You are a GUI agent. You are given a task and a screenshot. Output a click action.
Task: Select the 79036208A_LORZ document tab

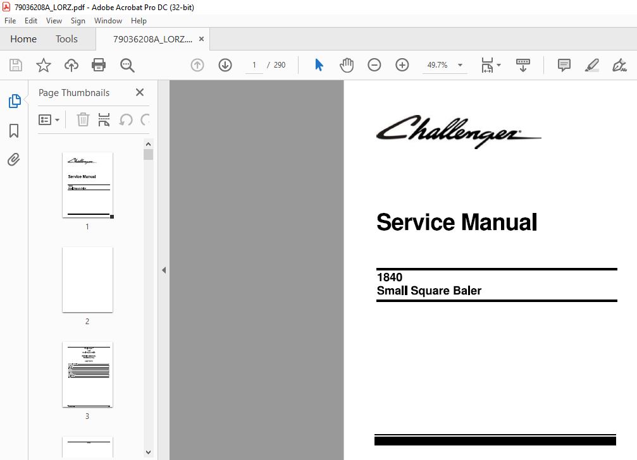pos(152,39)
